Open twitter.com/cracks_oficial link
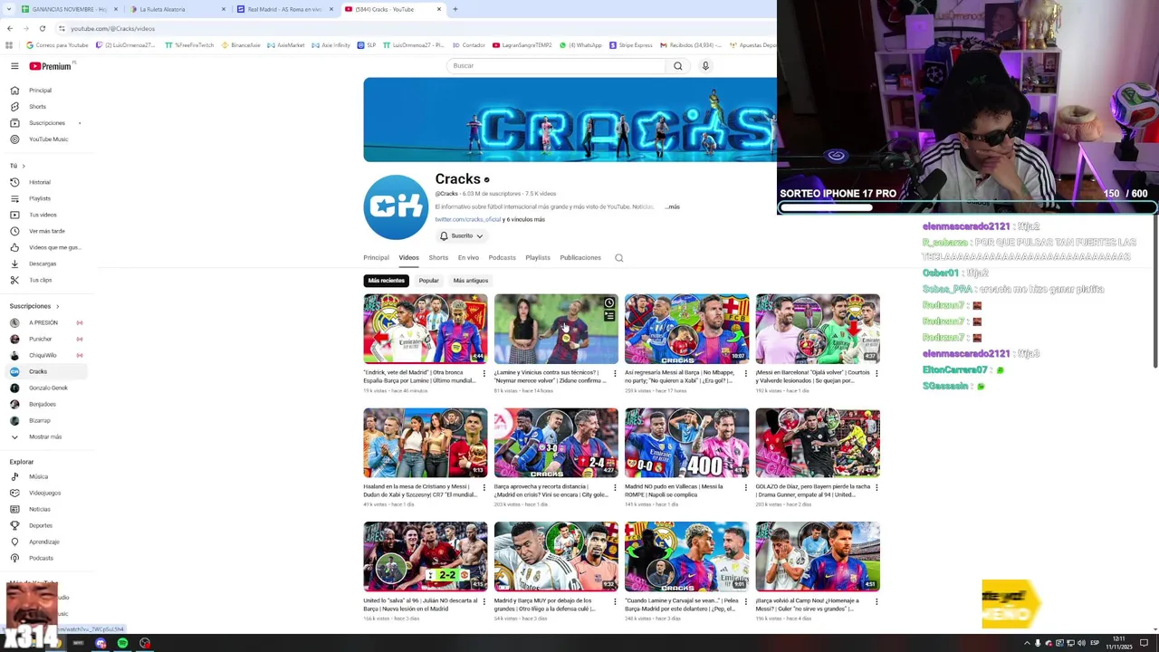The image size is (1159, 652). (467, 219)
